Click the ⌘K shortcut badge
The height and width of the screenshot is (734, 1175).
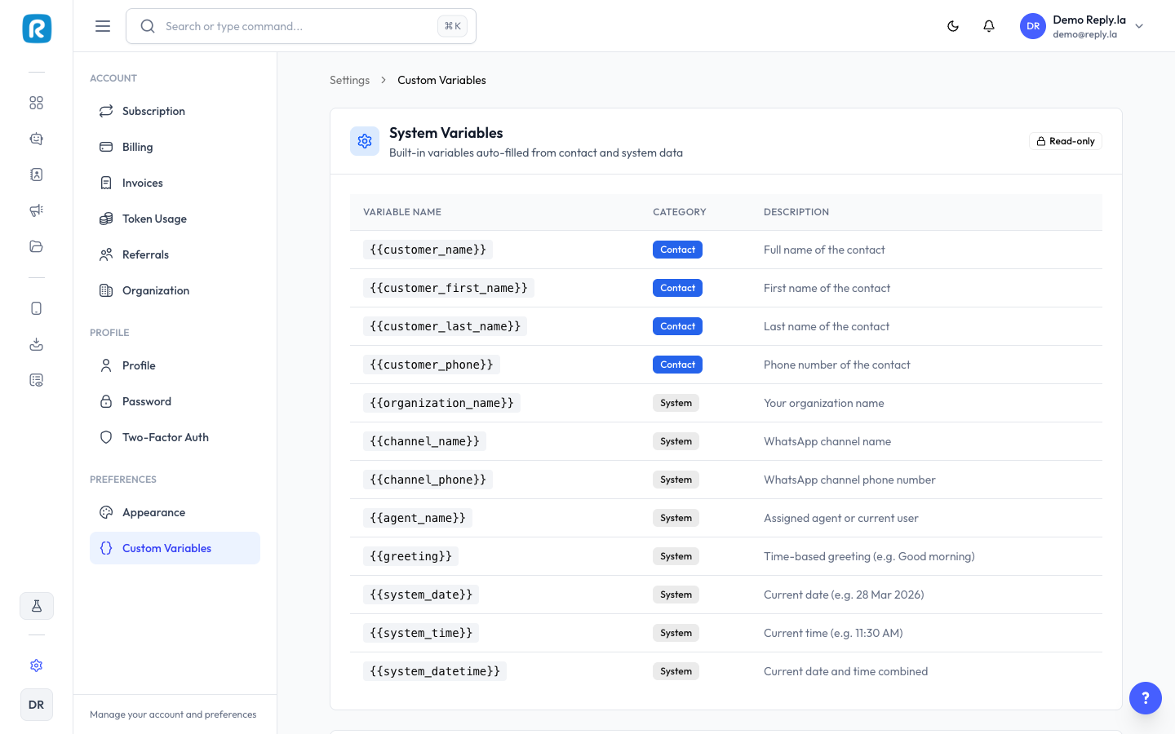453,26
